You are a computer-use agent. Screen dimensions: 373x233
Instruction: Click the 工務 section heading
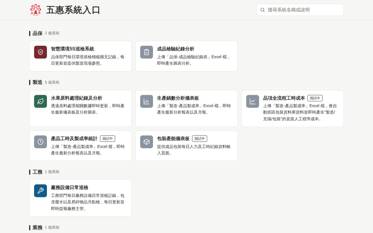point(38,172)
